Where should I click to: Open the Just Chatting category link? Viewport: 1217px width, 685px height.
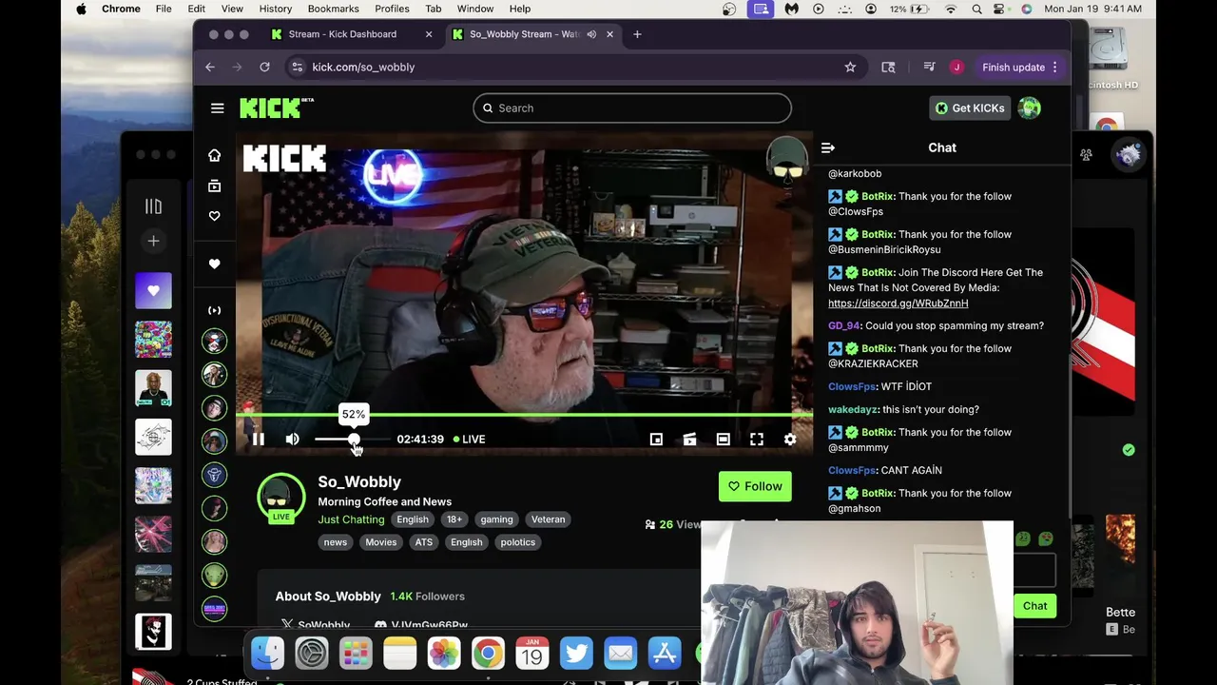[x=351, y=519]
